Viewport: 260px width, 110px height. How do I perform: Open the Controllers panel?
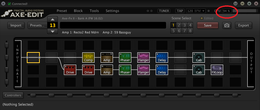(x=13, y=95)
